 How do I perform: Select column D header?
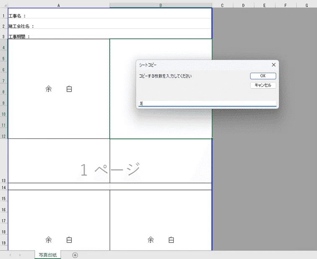(243, 5)
